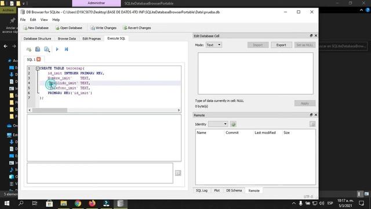This screenshot has width=371, height=209.
Task: Click line 2 id_imit INTEGER PRIMARY KEY
Action: tap(76, 73)
